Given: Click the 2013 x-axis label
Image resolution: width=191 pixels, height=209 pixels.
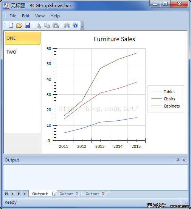Looking at the screenshot, I should pos(100,146).
